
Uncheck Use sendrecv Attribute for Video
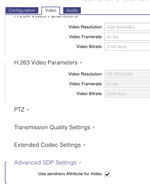click(x=107, y=174)
